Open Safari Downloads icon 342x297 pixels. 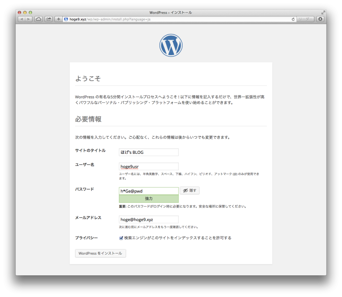coord(320,19)
